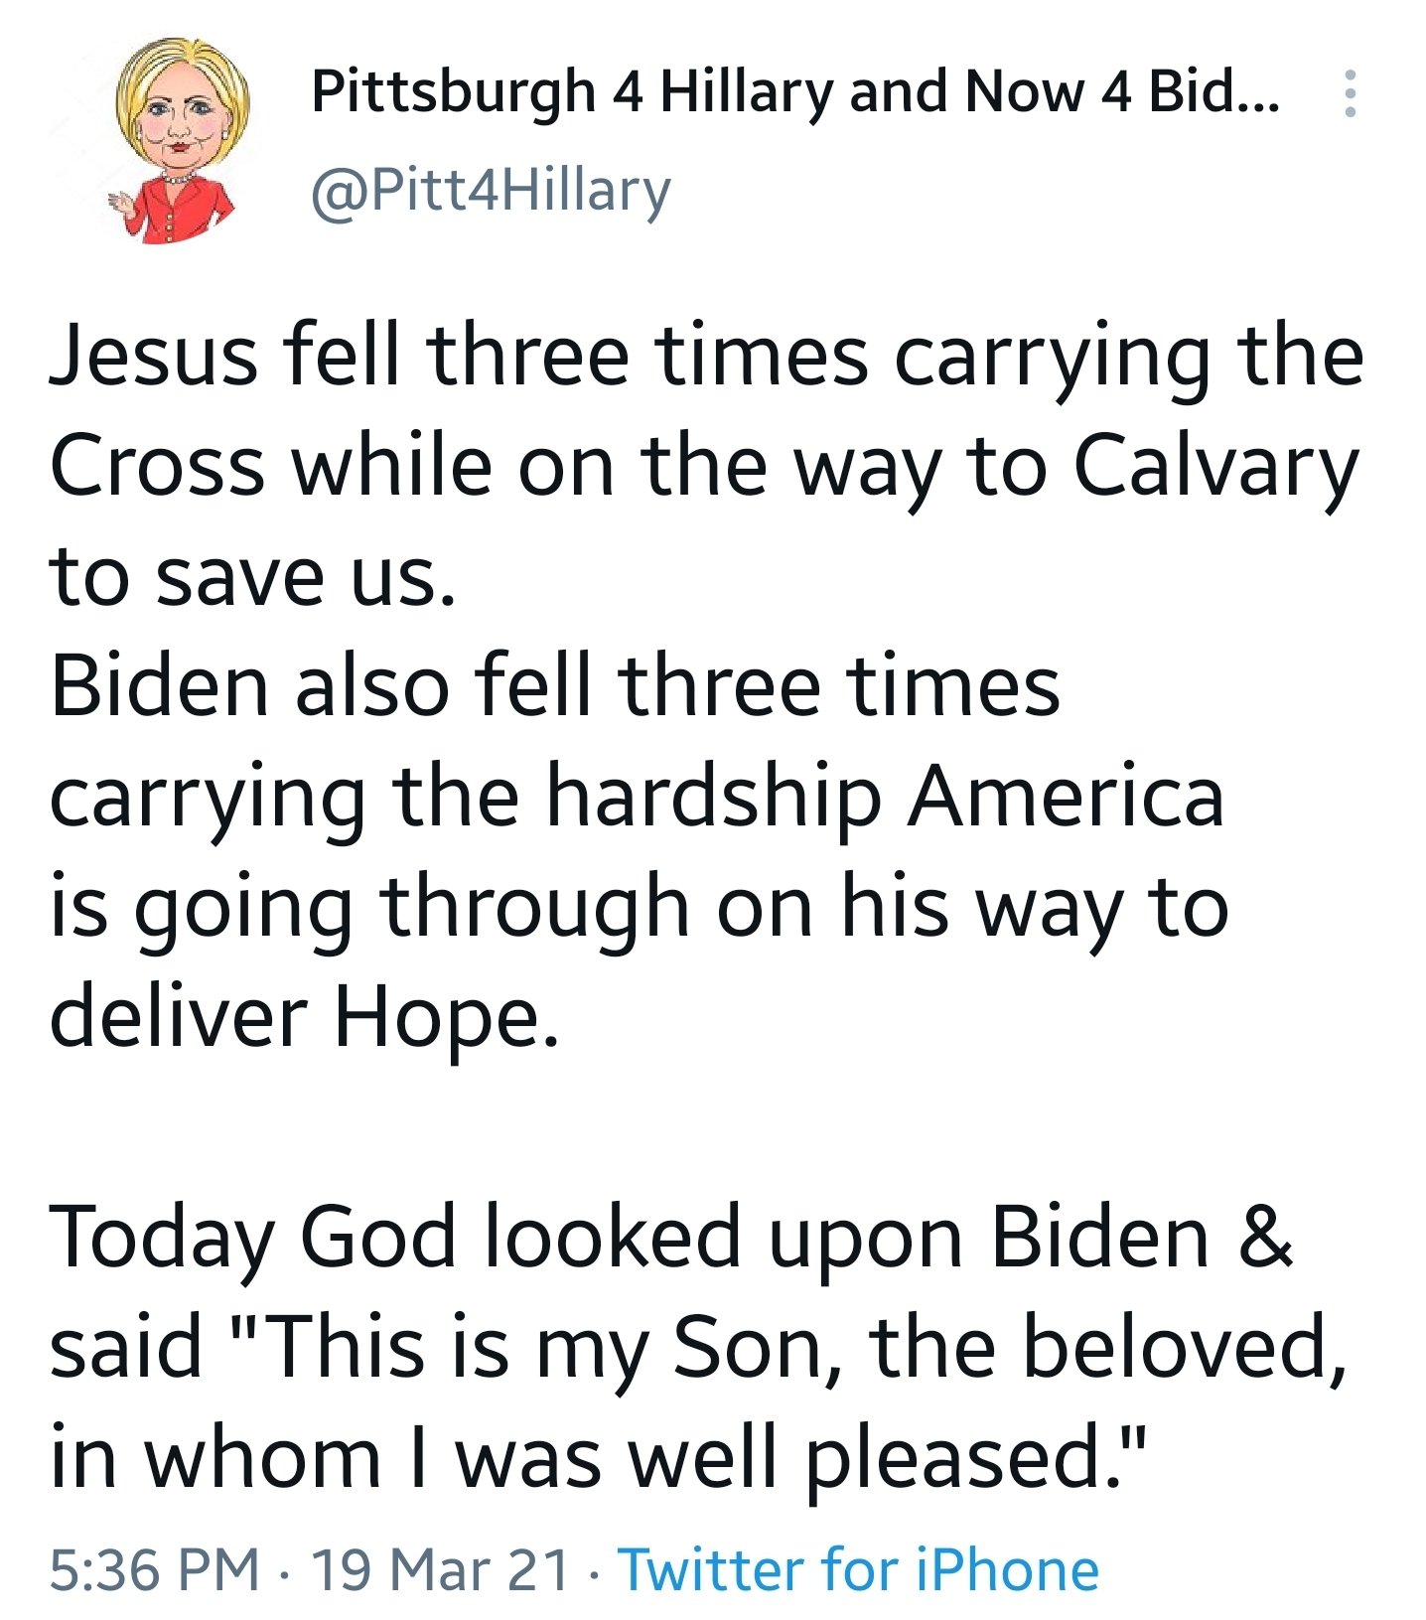Screen dimensions: 1426x1620
Task: Select the line "Biden also fell three times"
Action: point(554,687)
